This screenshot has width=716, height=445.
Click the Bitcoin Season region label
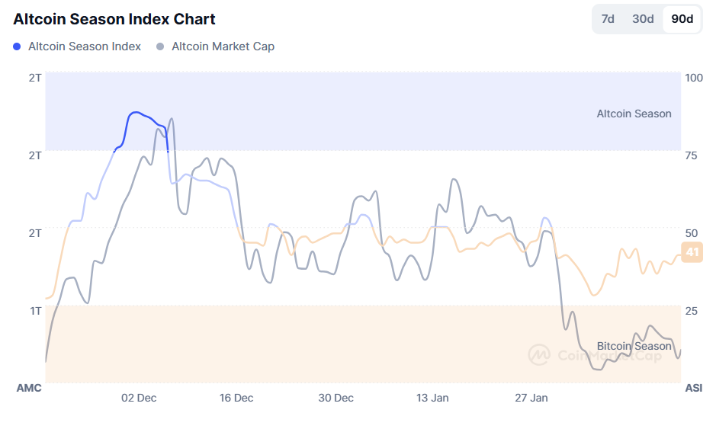click(634, 347)
